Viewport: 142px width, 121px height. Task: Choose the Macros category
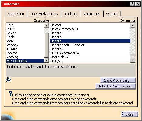click(x=25, y=53)
